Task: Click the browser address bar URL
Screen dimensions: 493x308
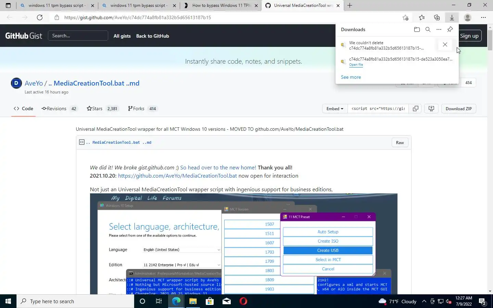Action: point(138,17)
